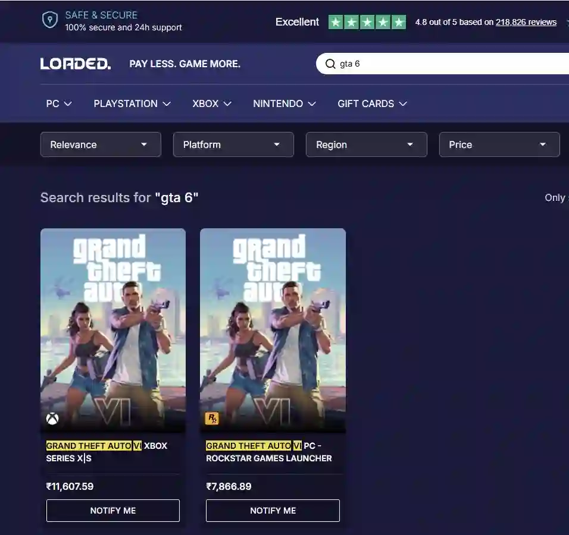Open the Region filter dropdown

366,144
